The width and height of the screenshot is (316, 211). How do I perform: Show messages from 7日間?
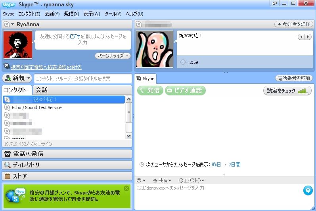[x=235, y=165]
